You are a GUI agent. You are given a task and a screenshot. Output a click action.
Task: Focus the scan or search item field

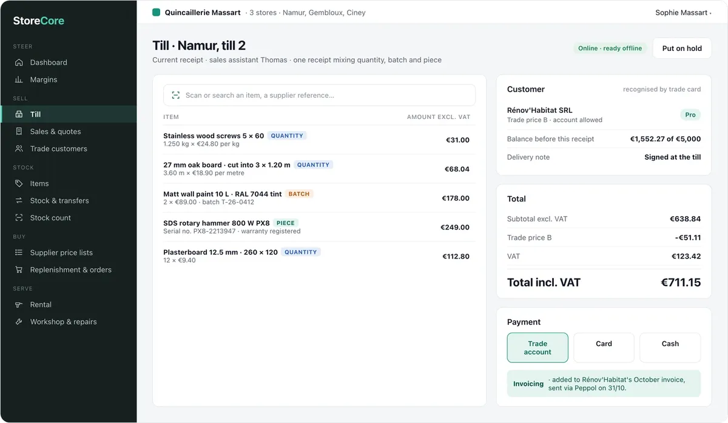[x=319, y=95]
